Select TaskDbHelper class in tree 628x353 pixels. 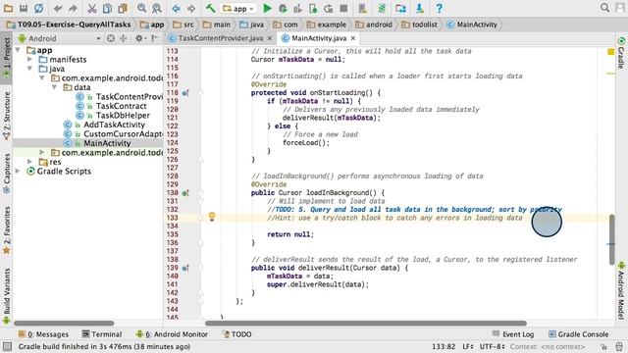click(x=123, y=116)
